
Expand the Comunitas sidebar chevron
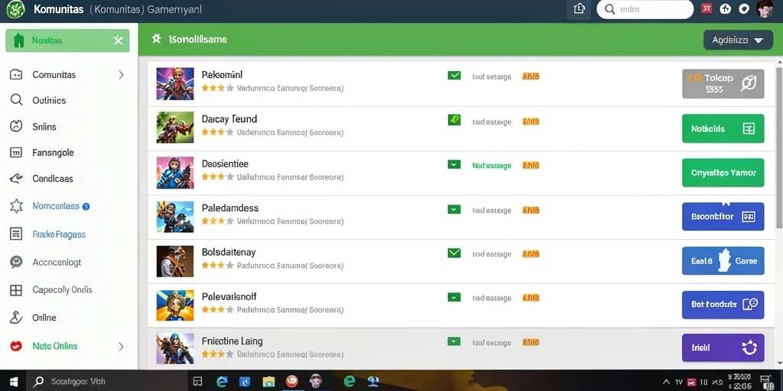coord(121,75)
